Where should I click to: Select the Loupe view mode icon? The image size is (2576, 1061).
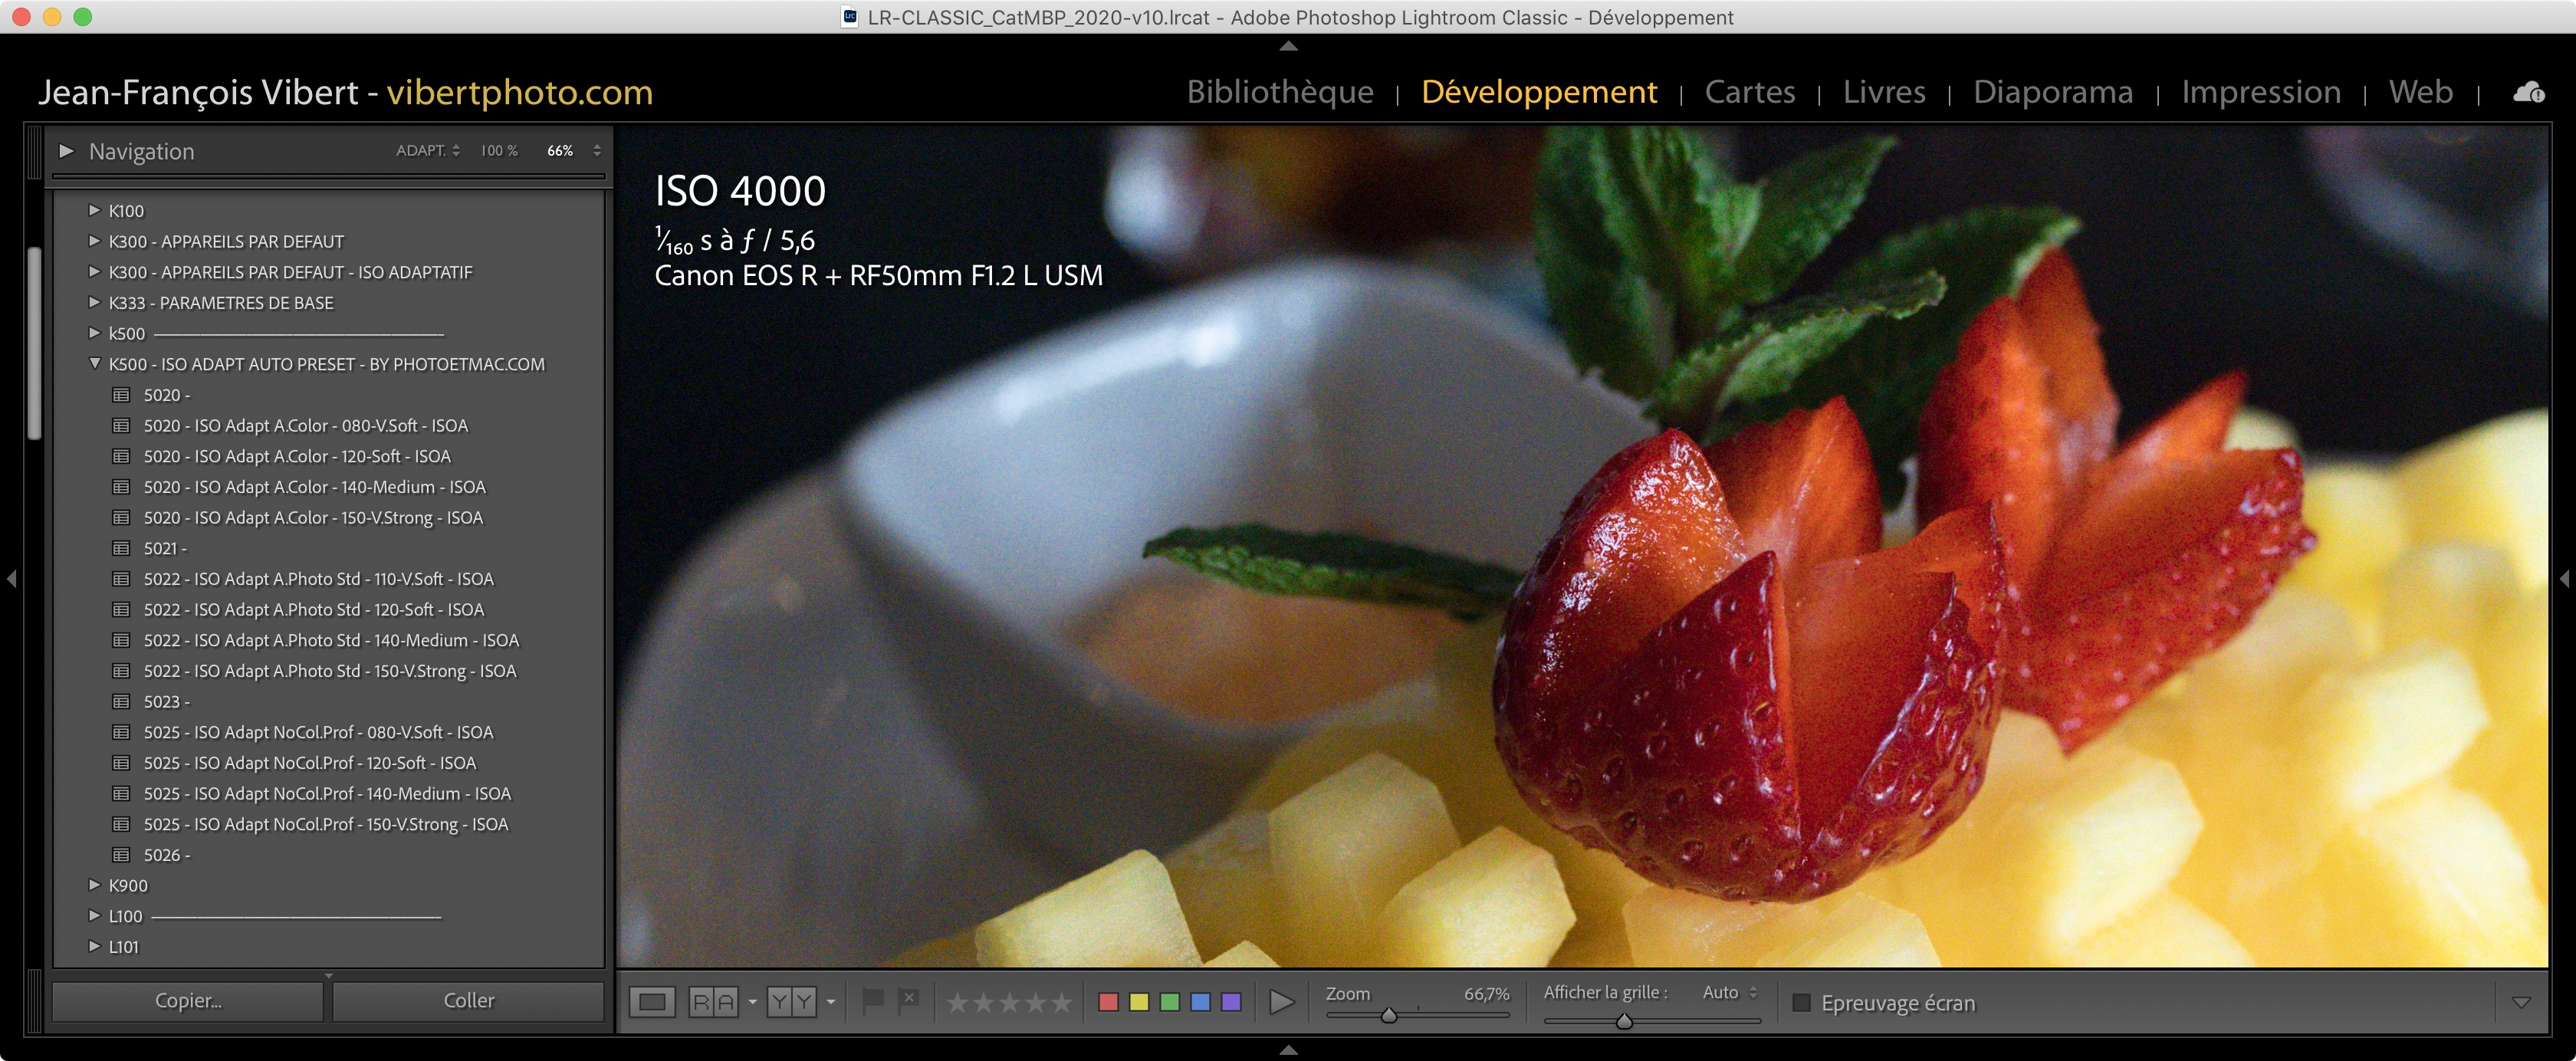[652, 1001]
